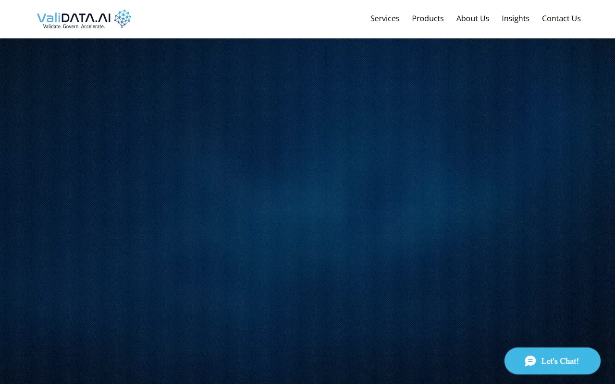Image resolution: width=615 pixels, height=384 pixels.
Task: Click the brain network logo icon
Action: click(123, 18)
